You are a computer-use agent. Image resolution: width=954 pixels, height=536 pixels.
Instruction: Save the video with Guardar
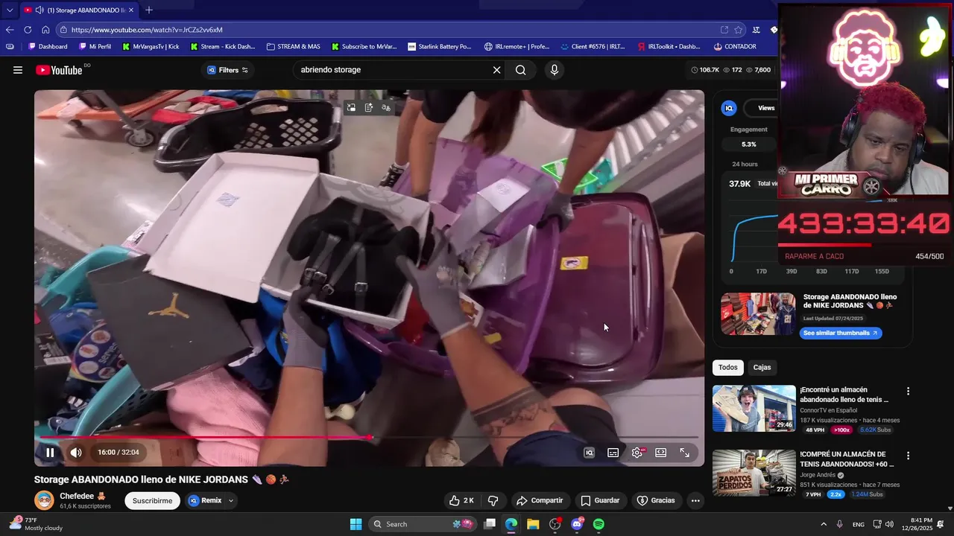(x=600, y=500)
